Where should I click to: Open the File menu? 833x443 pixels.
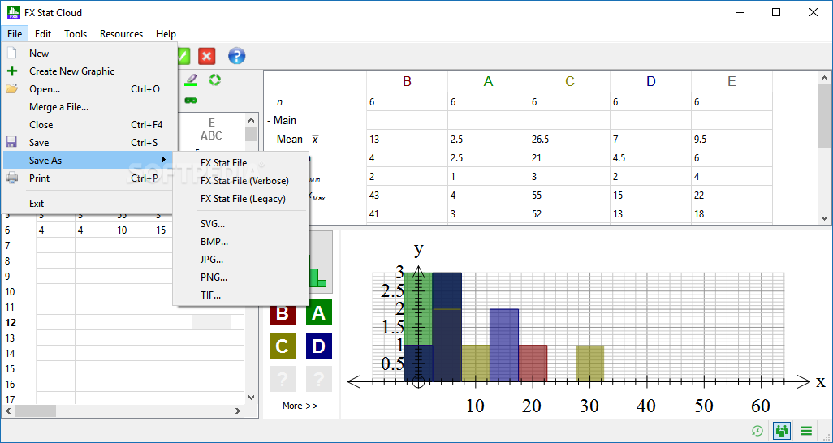[x=15, y=33]
